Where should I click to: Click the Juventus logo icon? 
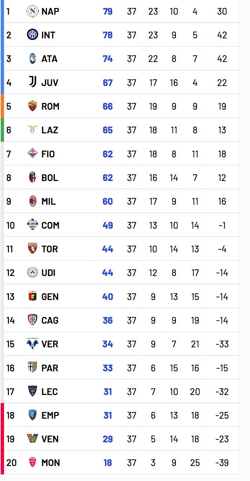pos(33,82)
